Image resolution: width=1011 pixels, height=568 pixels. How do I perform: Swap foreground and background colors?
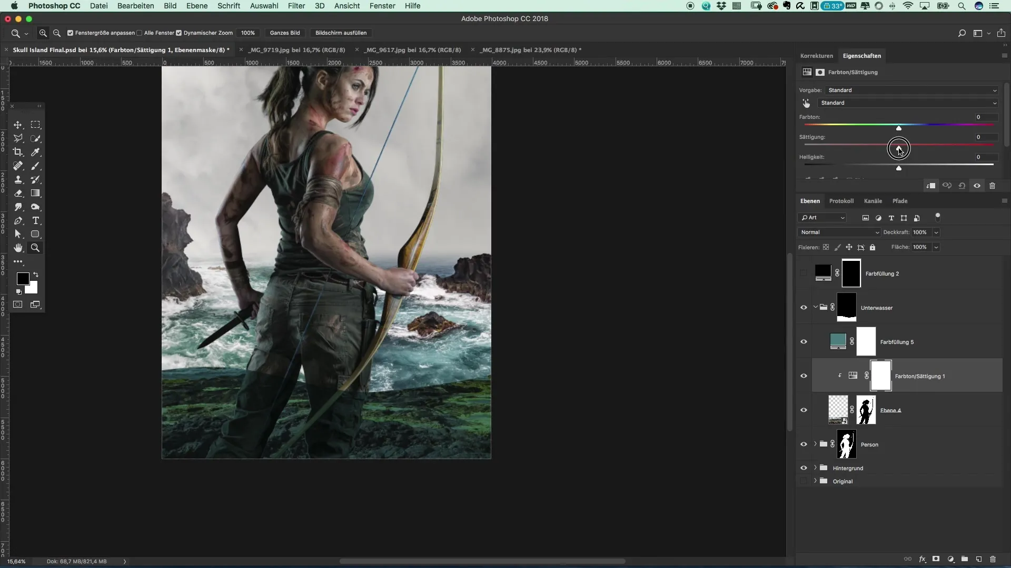point(36,275)
